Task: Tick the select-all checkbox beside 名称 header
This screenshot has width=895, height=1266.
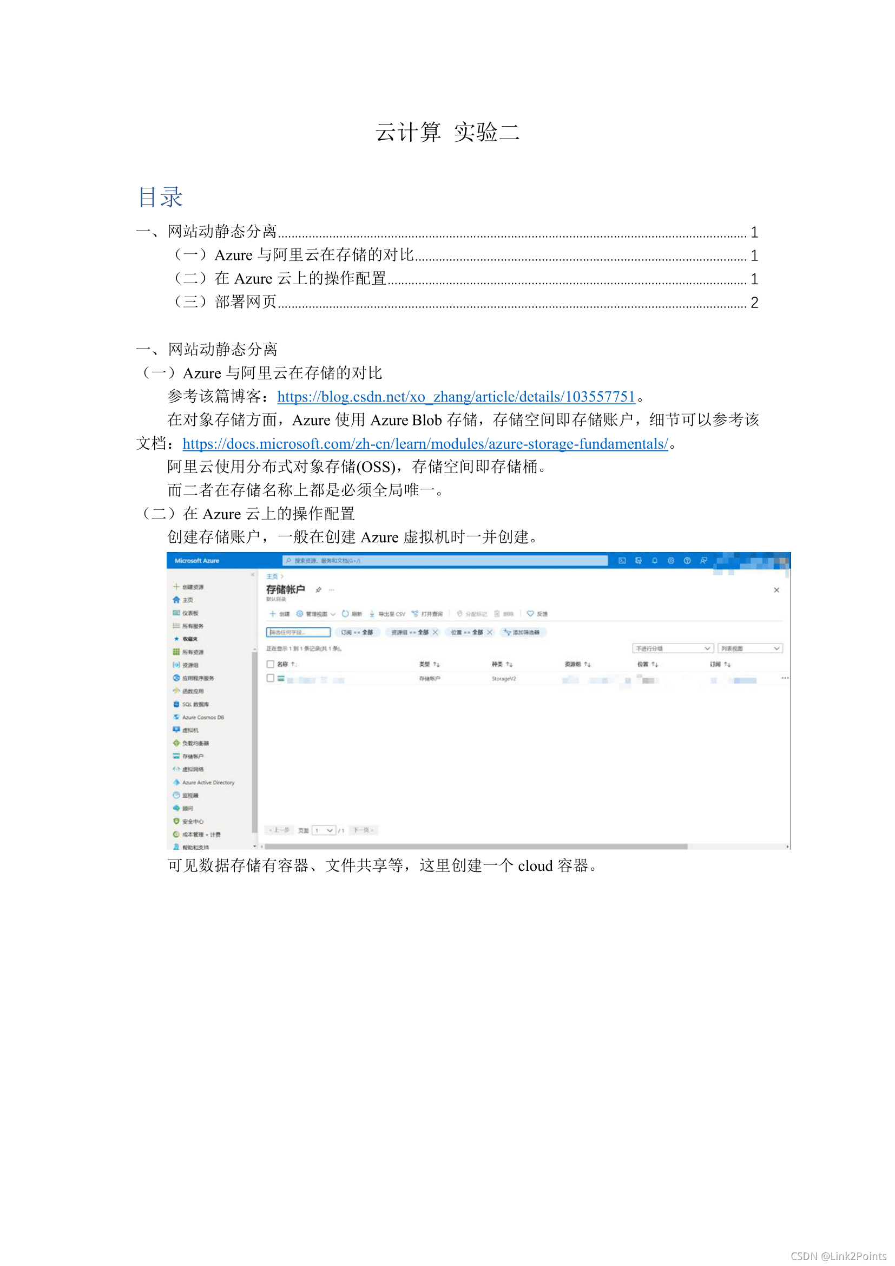Action: tap(271, 665)
